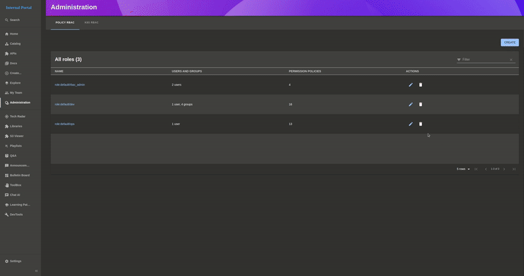Image resolution: width=524 pixels, height=276 pixels.
Task: Edit the role:default/rbac_admin role
Action: click(411, 84)
